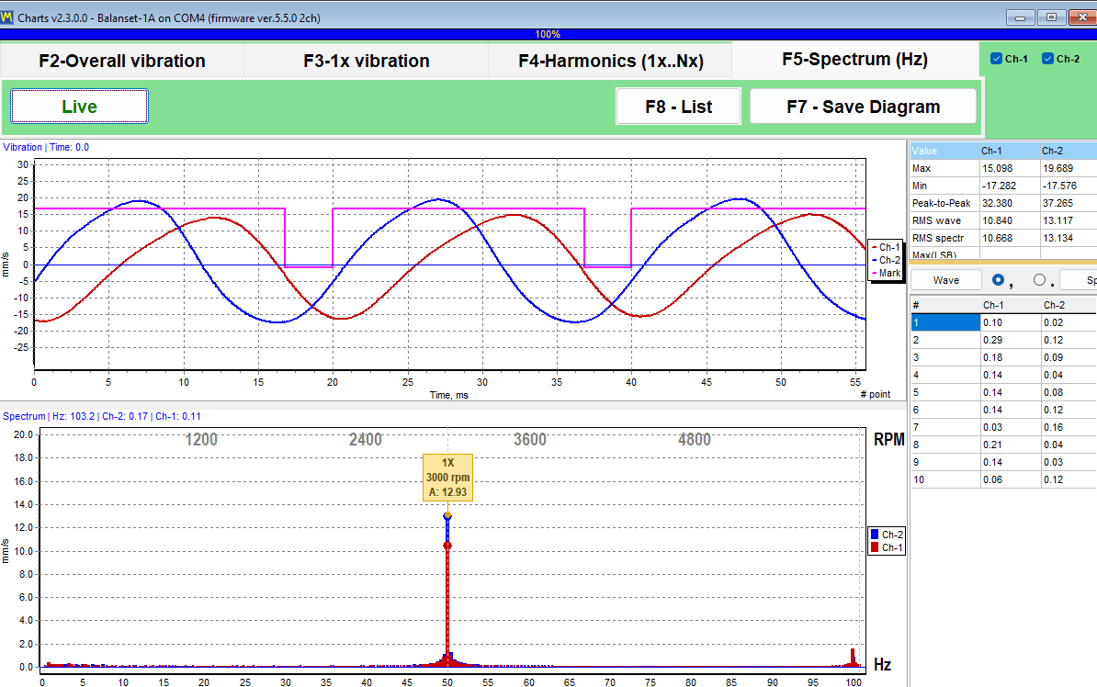
Task: Click the Min row value -17.282
Action: click(x=999, y=186)
